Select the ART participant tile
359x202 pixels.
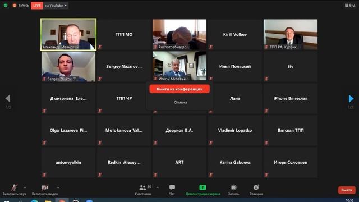pyautogui.click(x=179, y=162)
